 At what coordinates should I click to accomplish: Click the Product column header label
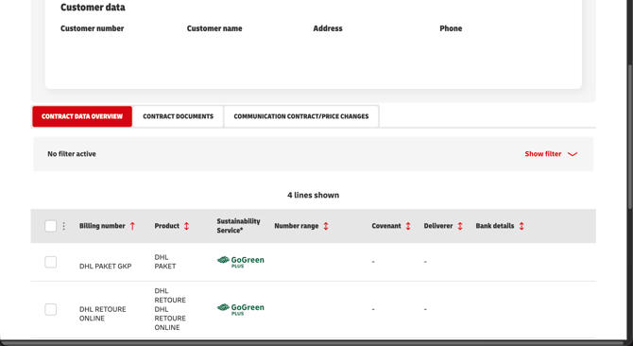[x=166, y=226]
